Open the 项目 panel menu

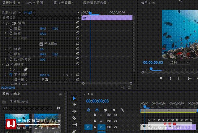[x=61, y=95]
